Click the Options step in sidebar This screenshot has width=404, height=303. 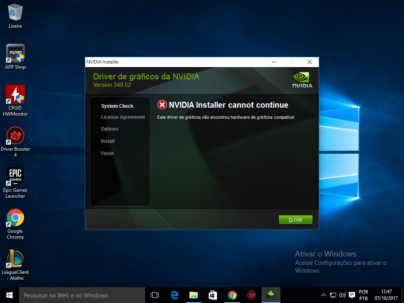tap(110, 129)
